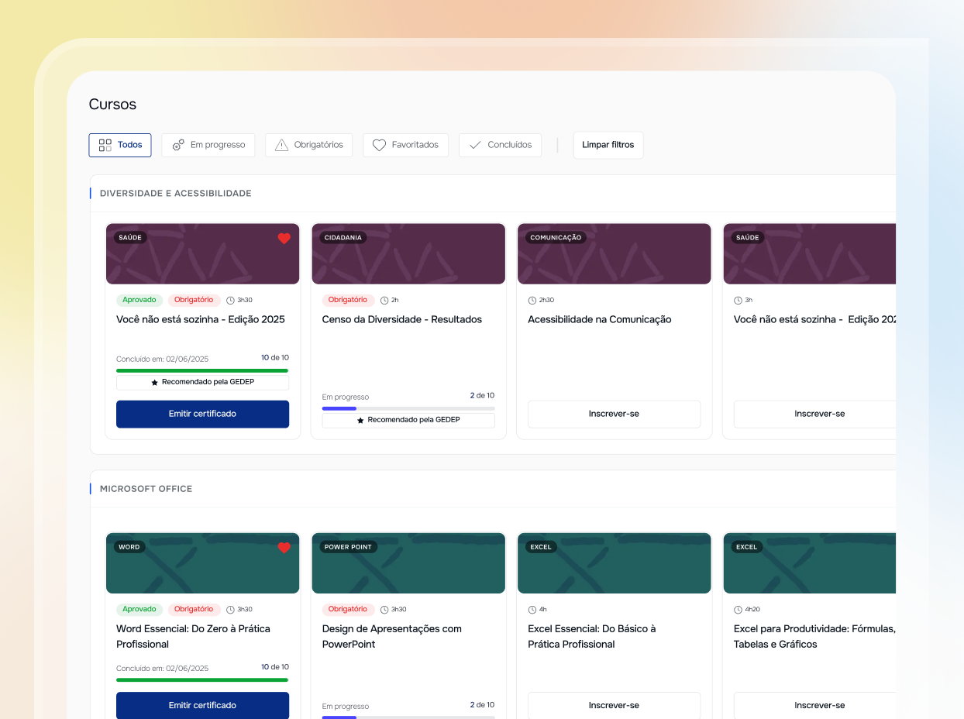Filter courses by Em progresso
This screenshot has width=964, height=719.
tap(208, 145)
